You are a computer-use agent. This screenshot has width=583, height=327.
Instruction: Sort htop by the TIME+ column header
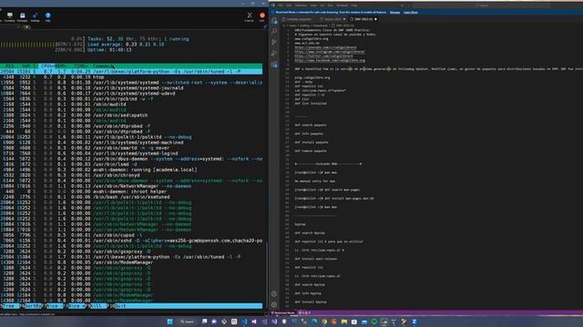pyautogui.click(x=80, y=66)
